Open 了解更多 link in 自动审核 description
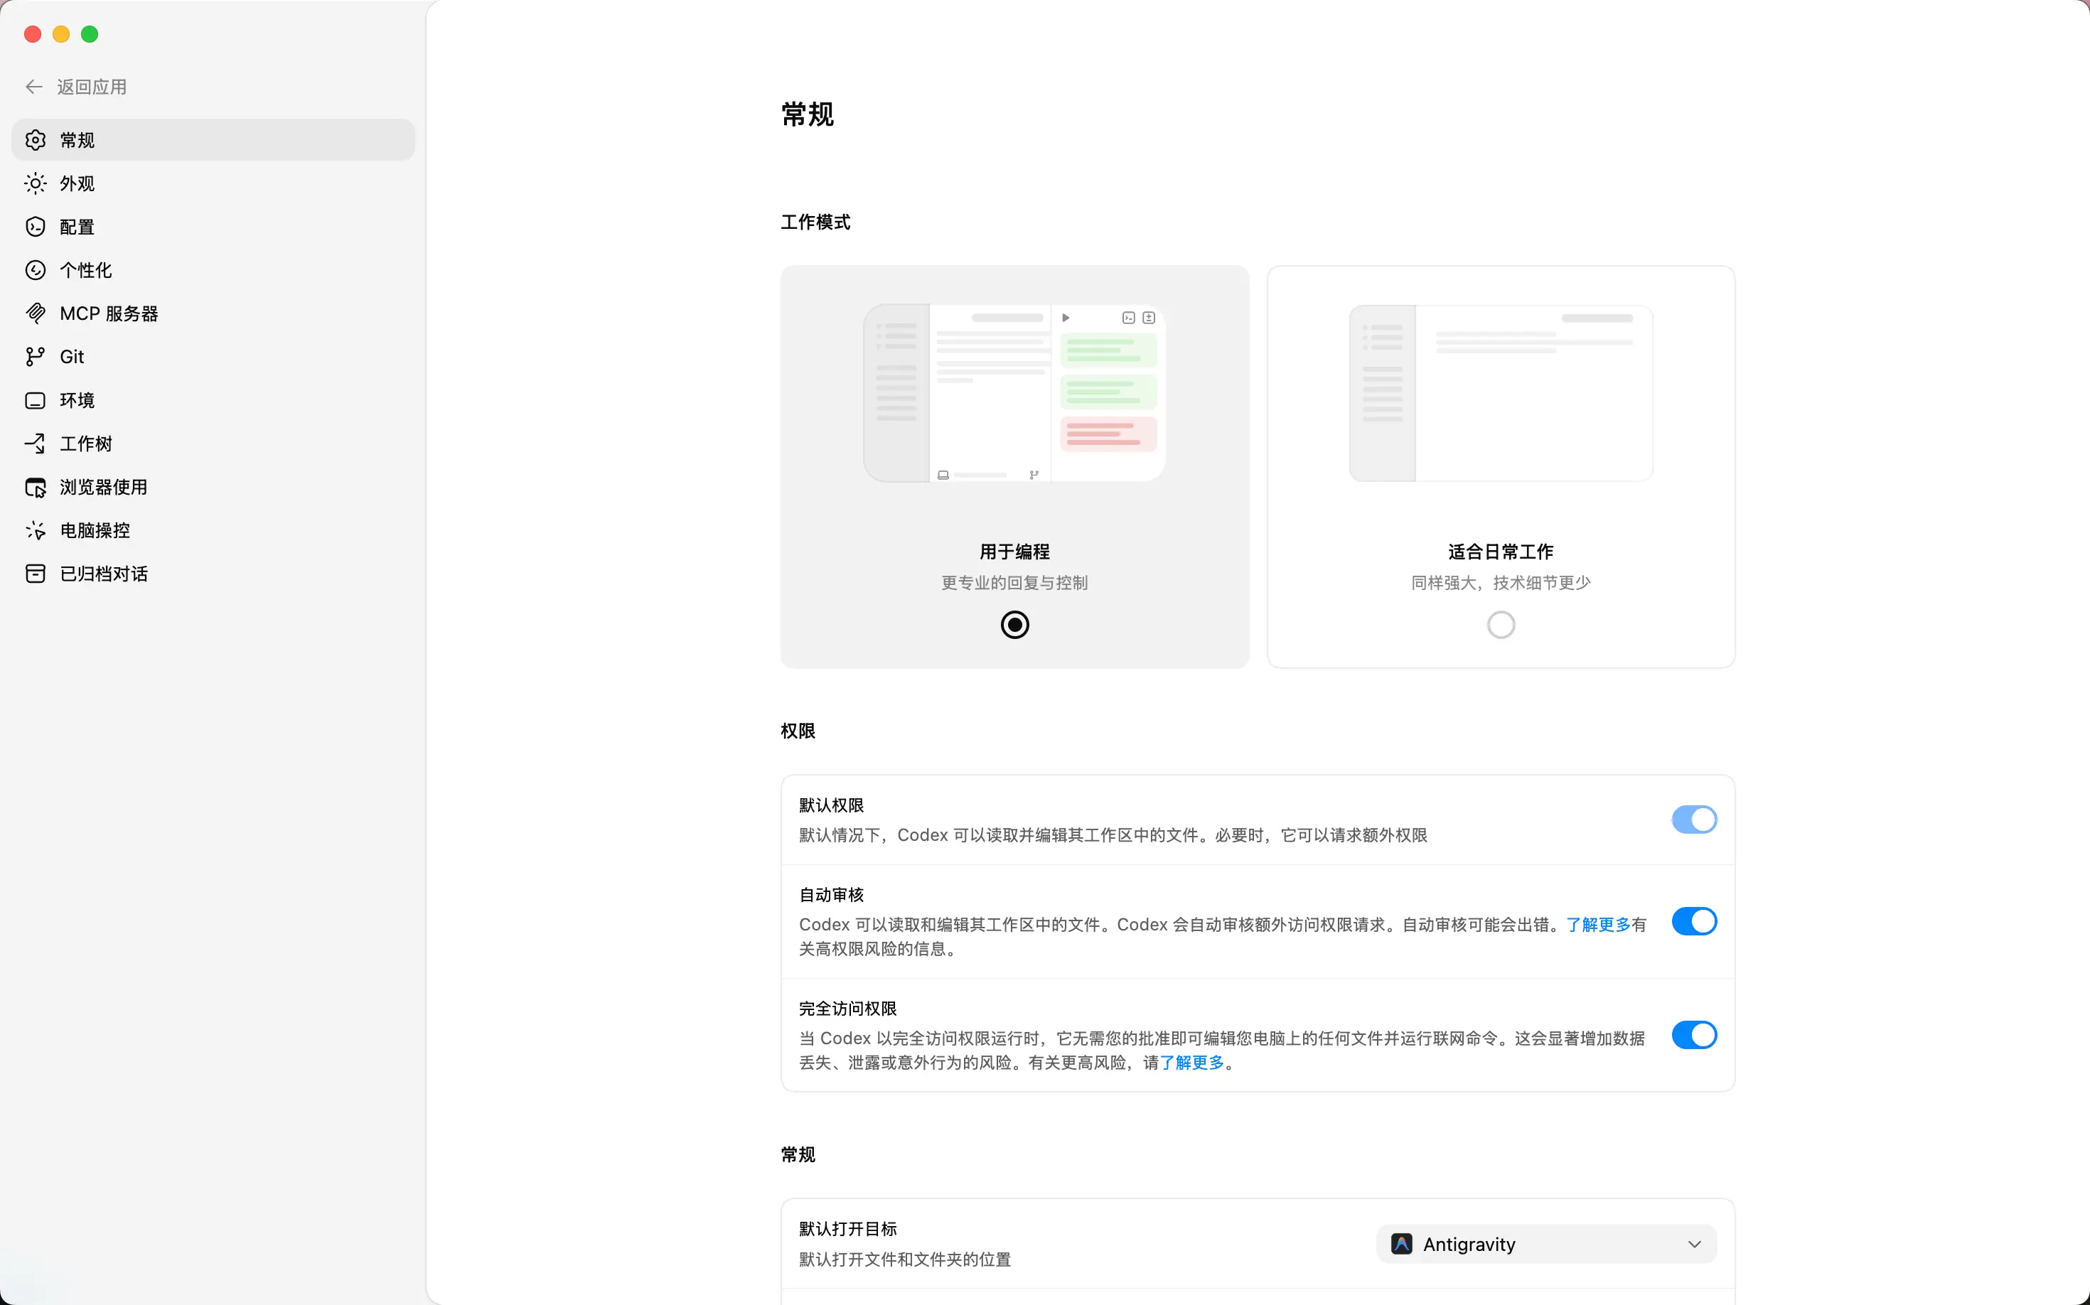The image size is (2090, 1305). (x=1598, y=924)
